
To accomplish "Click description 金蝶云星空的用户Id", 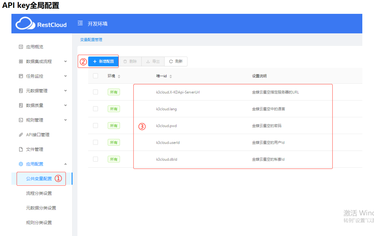I will [268, 143].
